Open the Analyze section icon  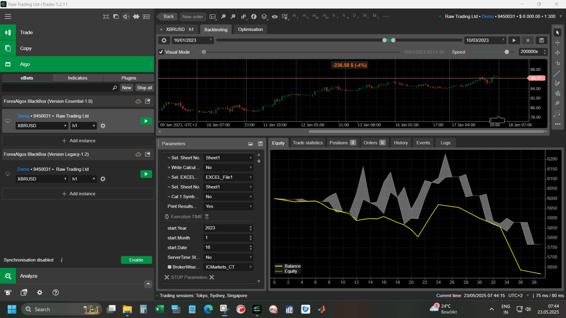[x=8, y=276]
